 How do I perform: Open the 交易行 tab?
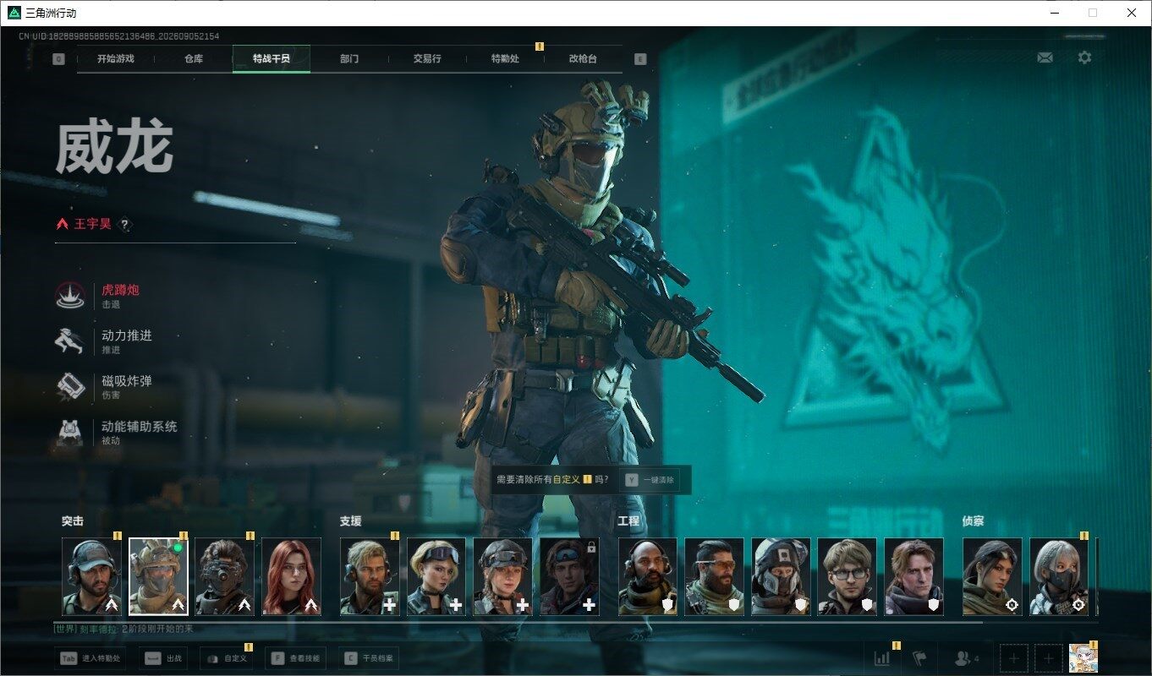tap(427, 59)
